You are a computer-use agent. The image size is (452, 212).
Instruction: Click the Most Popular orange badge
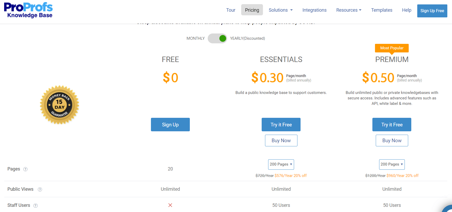392,48
